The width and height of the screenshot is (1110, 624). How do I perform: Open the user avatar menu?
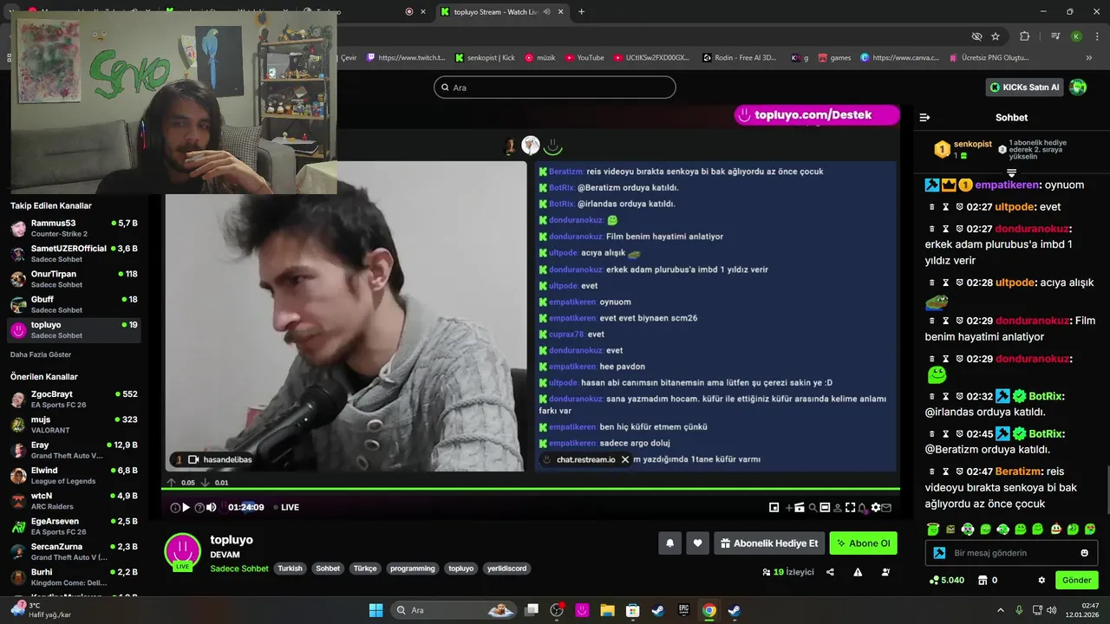click(x=1078, y=88)
